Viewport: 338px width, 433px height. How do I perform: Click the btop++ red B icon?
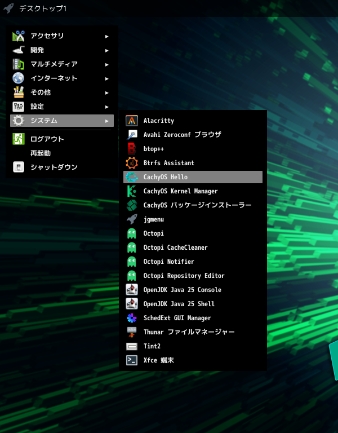click(132, 149)
